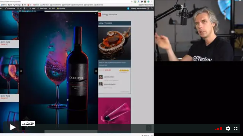Open the browser three-dot menu

(152, 2)
